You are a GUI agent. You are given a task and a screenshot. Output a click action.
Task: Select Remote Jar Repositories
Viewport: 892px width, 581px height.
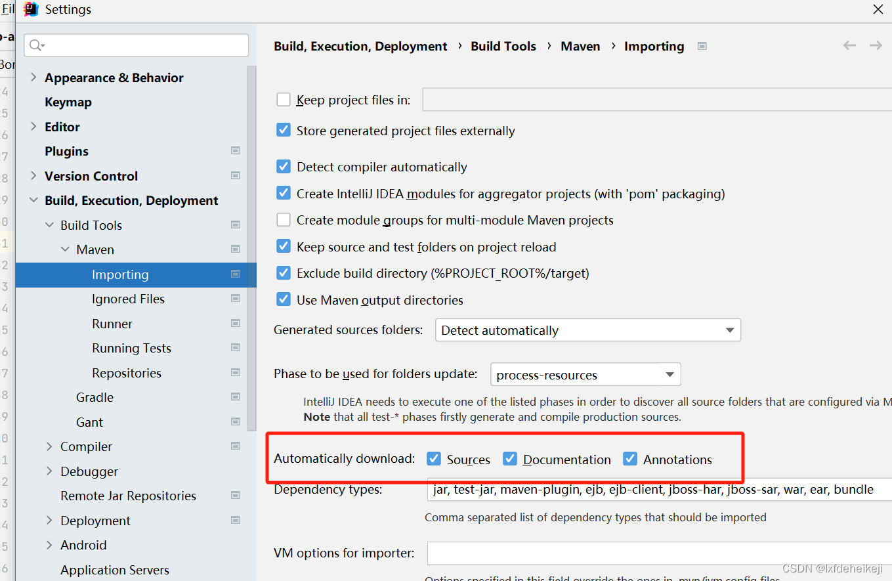pyautogui.click(x=128, y=496)
